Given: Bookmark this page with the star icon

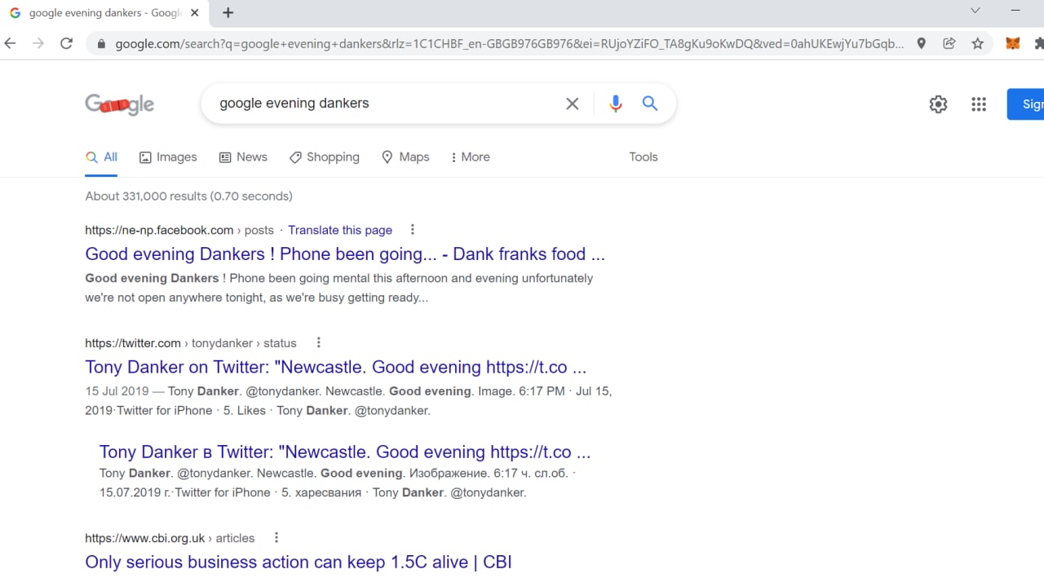Looking at the screenshot, I should (x=978, y=44).
